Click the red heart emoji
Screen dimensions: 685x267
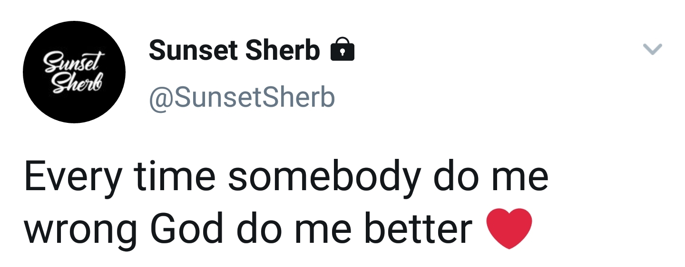coord(509,228)
